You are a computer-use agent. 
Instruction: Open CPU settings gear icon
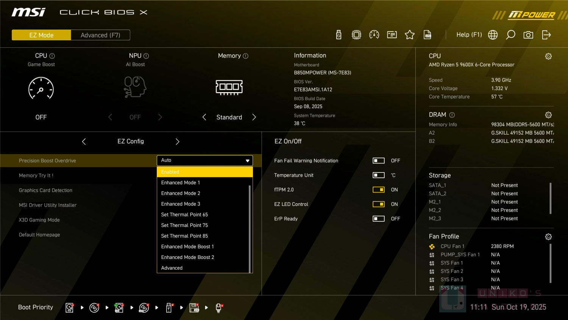[x=548, y=56]
